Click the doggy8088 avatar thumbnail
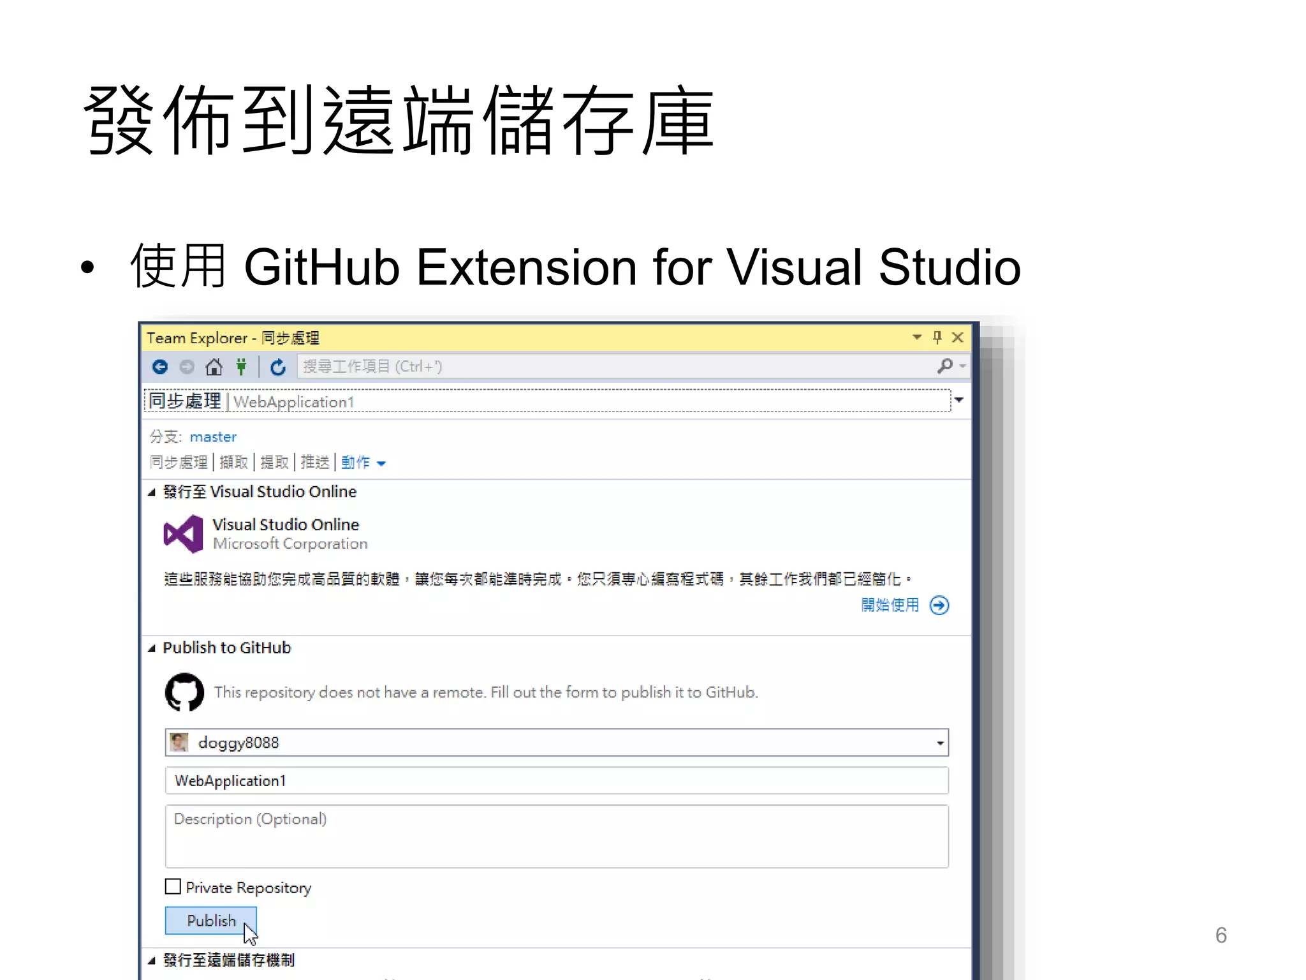1306x980 pixels. coord(179,742)
